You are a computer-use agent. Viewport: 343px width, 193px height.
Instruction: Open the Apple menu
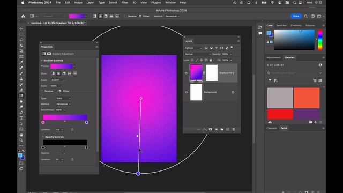pos(23,3)
